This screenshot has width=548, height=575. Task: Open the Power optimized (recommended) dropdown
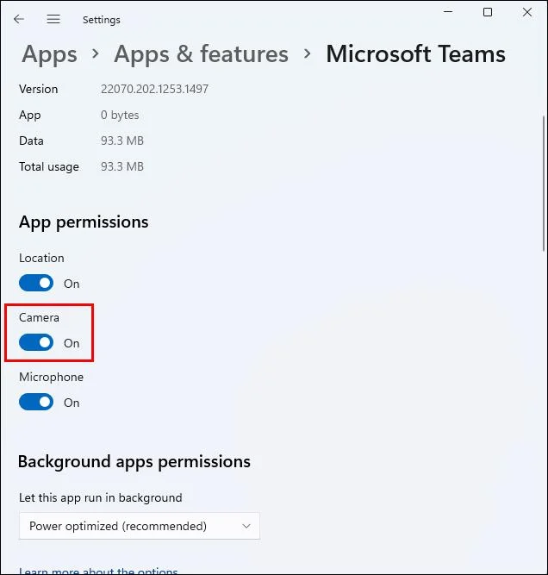click(x=140, y=526)
